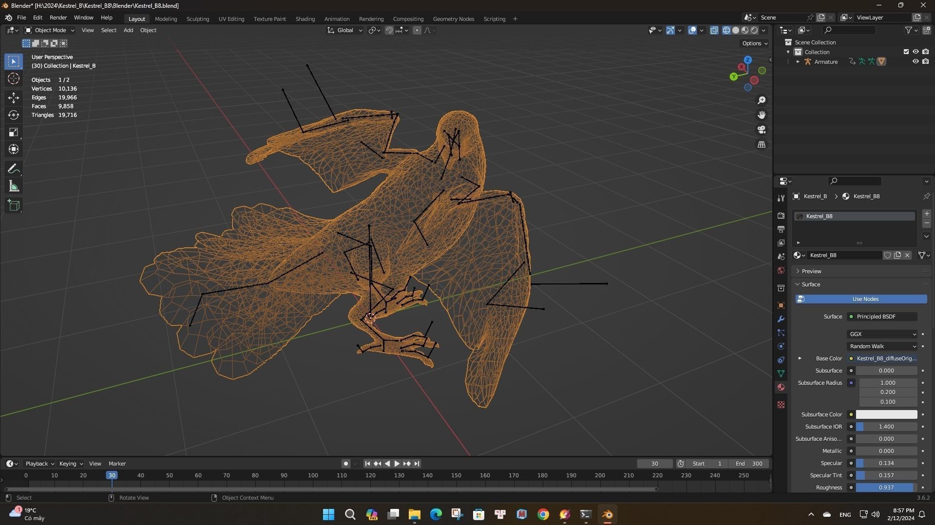Viewport: 935px width, 525px height.
Task: Switch to Wireframe viewport shading
Action: 726,30
